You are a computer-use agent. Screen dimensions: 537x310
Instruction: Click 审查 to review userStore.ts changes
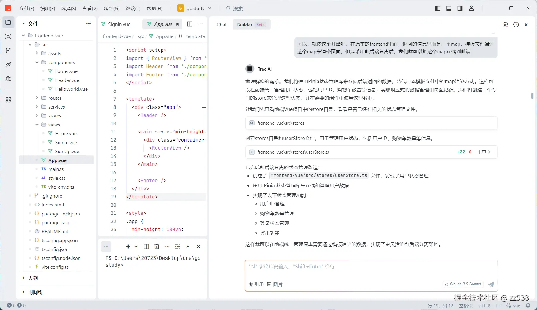(484, 152)
